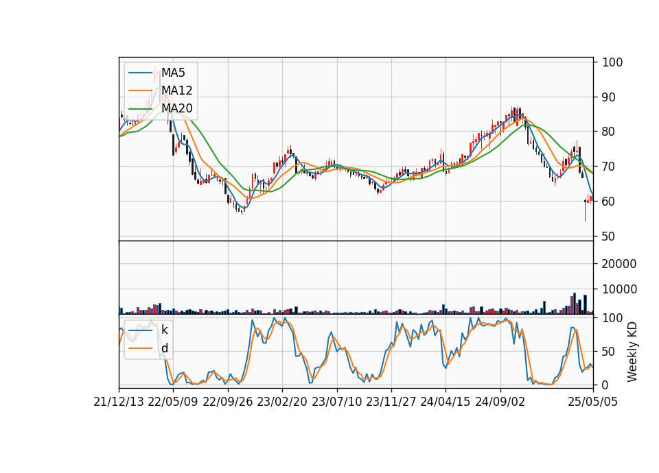This screenshot has height=473, width=659.
Task: Click the k legend label
Action: (164, 330)
